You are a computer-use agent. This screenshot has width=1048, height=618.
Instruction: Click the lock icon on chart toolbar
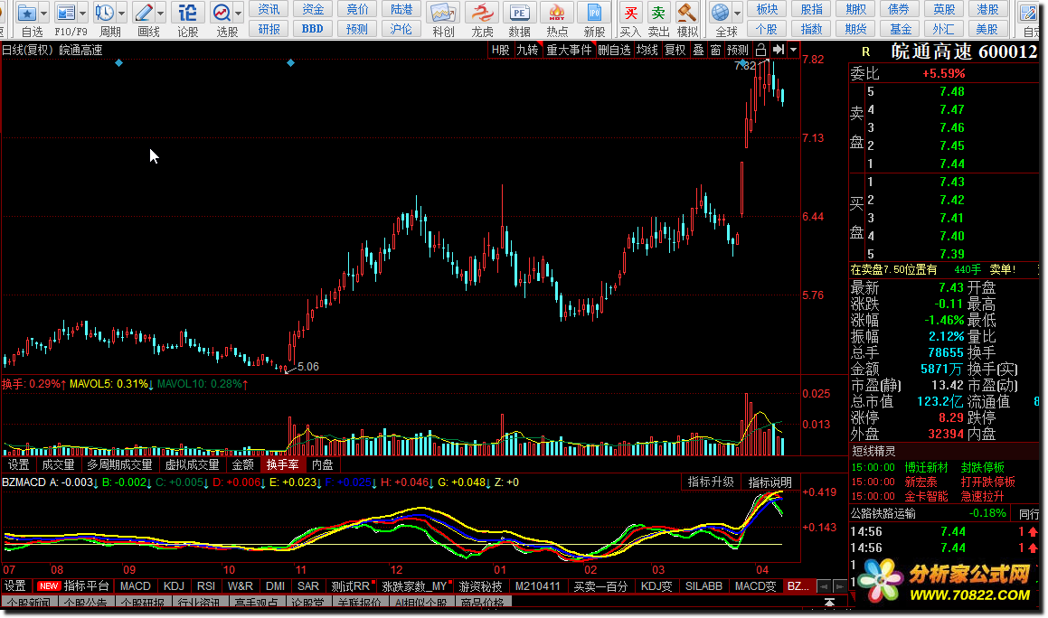point(760,50)
